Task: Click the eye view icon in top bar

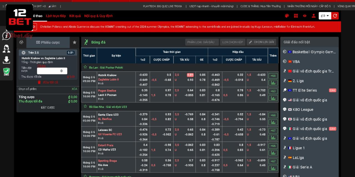Action: pos(304,16)
